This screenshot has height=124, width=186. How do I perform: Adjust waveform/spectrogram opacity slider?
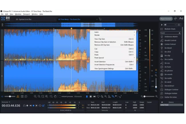point(10,97)
